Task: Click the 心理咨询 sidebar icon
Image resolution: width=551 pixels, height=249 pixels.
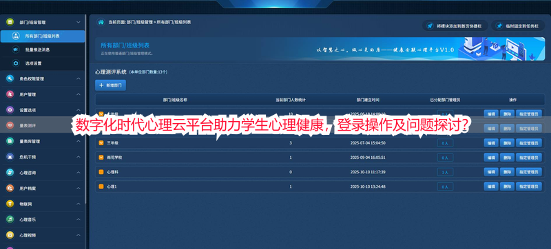Action: point(10,173)
